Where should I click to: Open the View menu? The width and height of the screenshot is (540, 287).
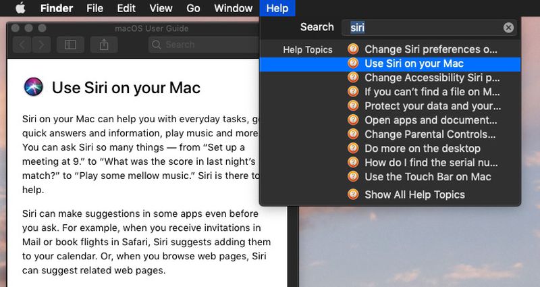click(161, 8)
